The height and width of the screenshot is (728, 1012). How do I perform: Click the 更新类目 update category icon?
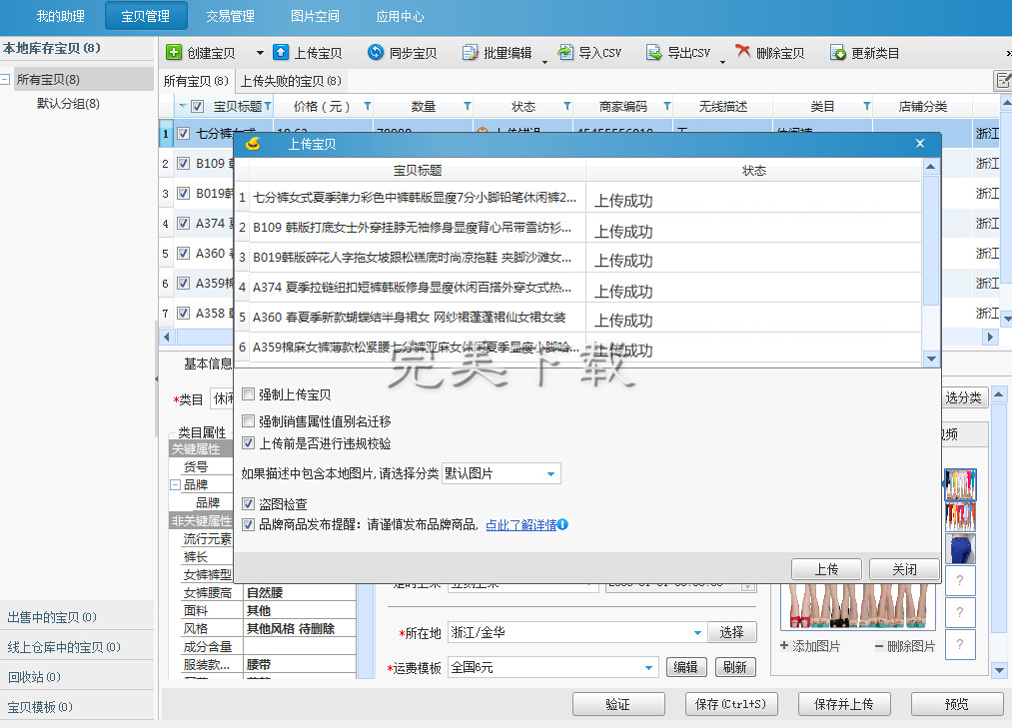point(838,52)
